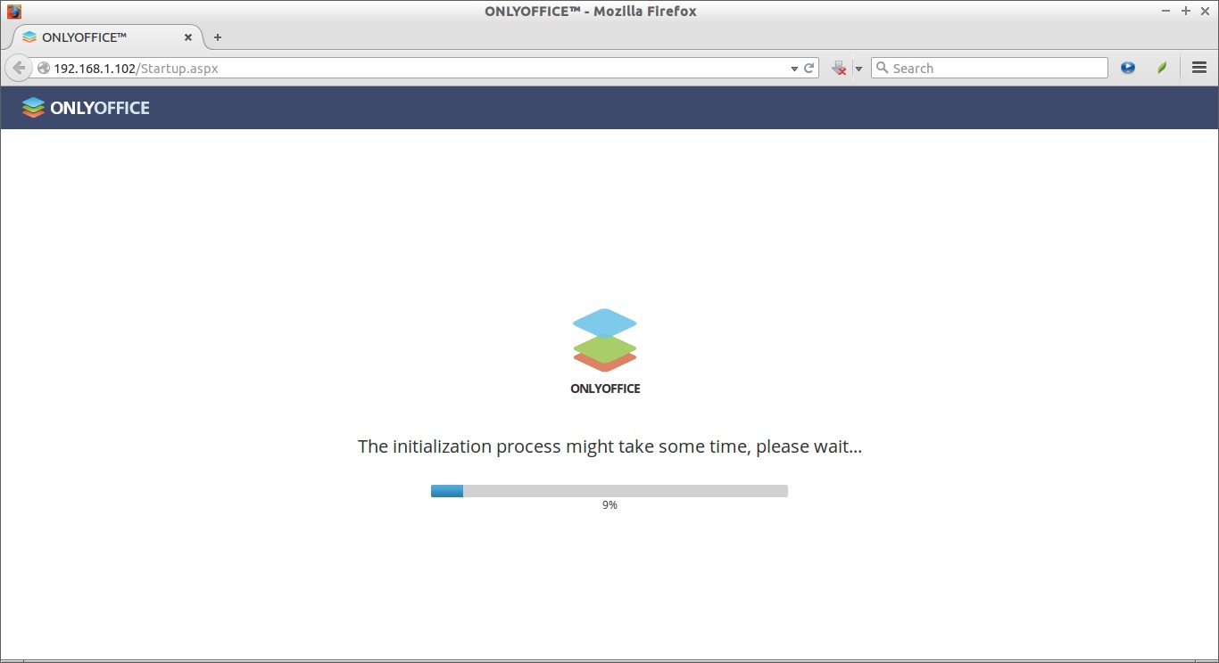Click the initialization progress bar

pyautogui.click(x=609, y=491)
